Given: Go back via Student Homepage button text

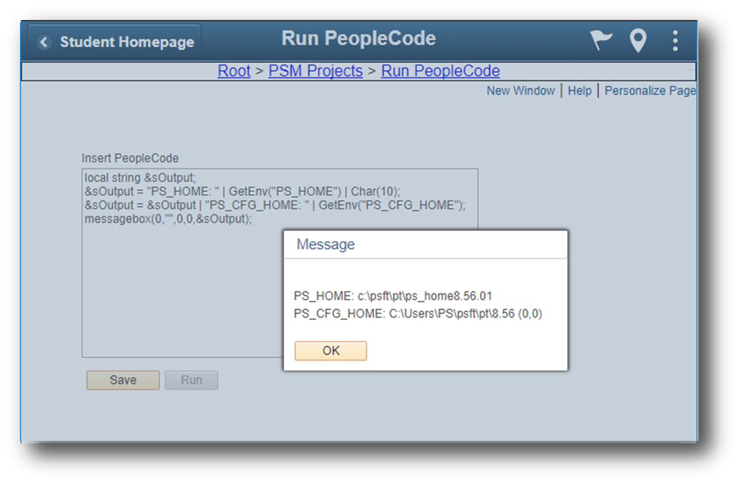Looking at the screenshot, I should point(126,43).
